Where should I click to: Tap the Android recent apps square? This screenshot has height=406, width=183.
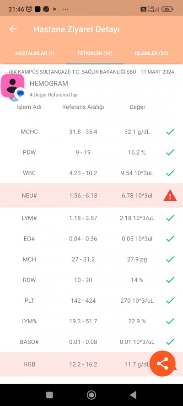tap(49, 395)
